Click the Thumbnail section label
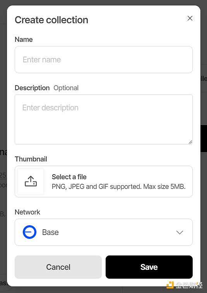Screen dimensions: 207x293 [x=31, y=159]
